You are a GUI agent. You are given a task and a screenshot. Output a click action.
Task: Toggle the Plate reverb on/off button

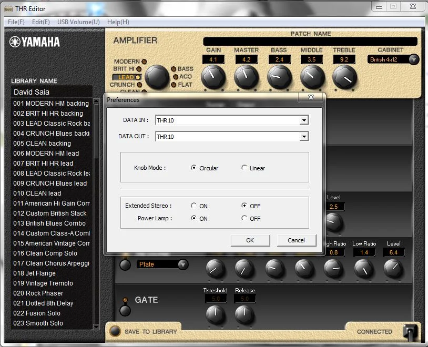coord(125,265)
